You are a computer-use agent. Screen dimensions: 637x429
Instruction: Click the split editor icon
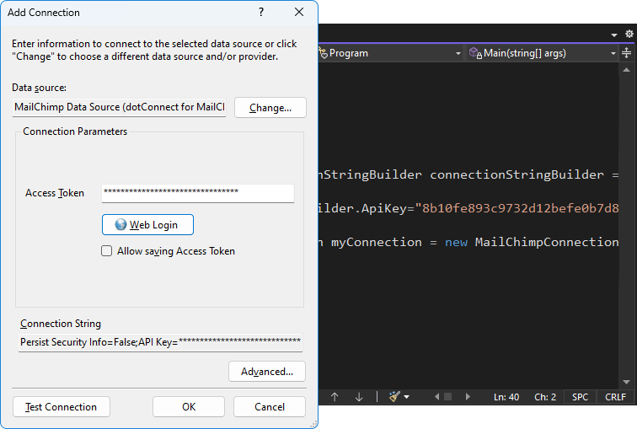click(x=626, y=53)
